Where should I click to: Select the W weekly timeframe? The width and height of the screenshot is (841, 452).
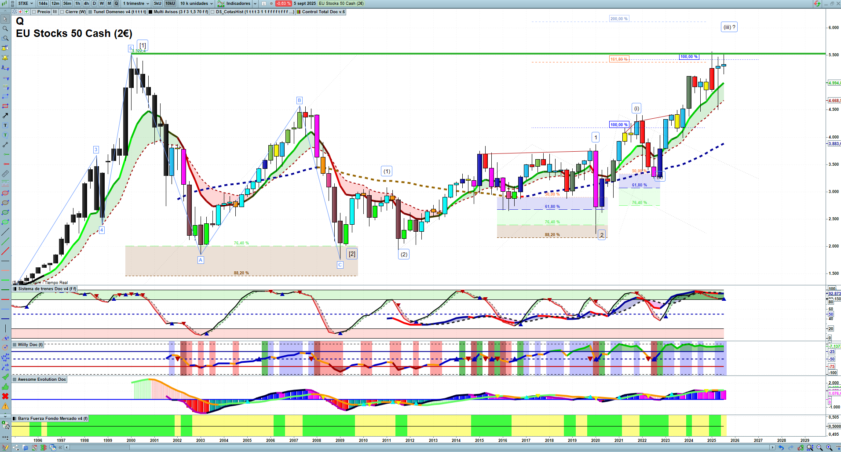point(102,4)
